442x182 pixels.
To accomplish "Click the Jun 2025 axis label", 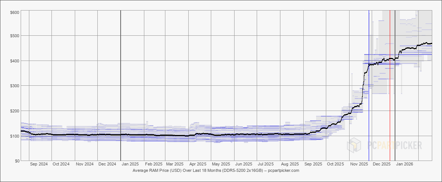I will pyautogui.click(x=244, y=164).
